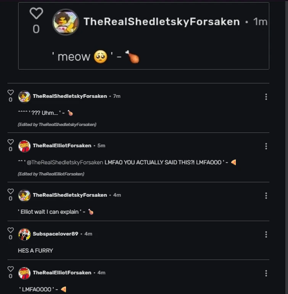This screenshot has width=288, height=294.
Task: Open the large Shedletsky avatar in quoted post
Action: [66, 22]
